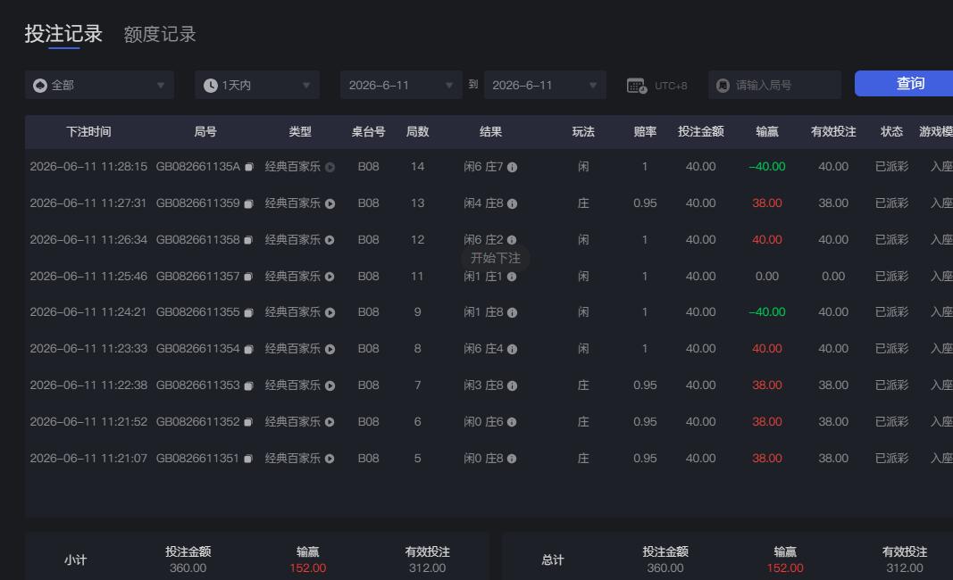Click the 下注时间 column header
The height and width of the screenshot is (580, 953).
click(88, 132)
